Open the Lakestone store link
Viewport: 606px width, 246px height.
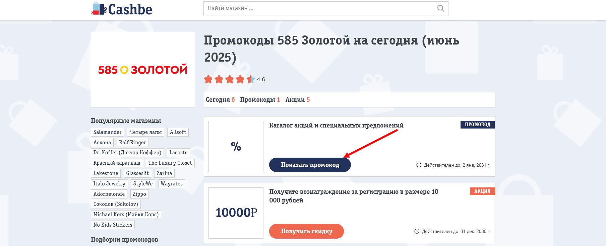[106, 173]
